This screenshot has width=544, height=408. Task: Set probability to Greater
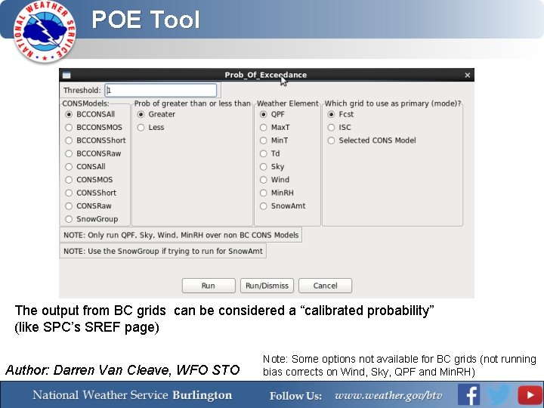click(156, 114)
